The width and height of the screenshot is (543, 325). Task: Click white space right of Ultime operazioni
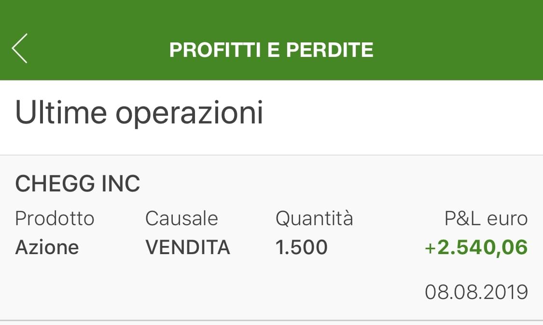coord(401,112)
